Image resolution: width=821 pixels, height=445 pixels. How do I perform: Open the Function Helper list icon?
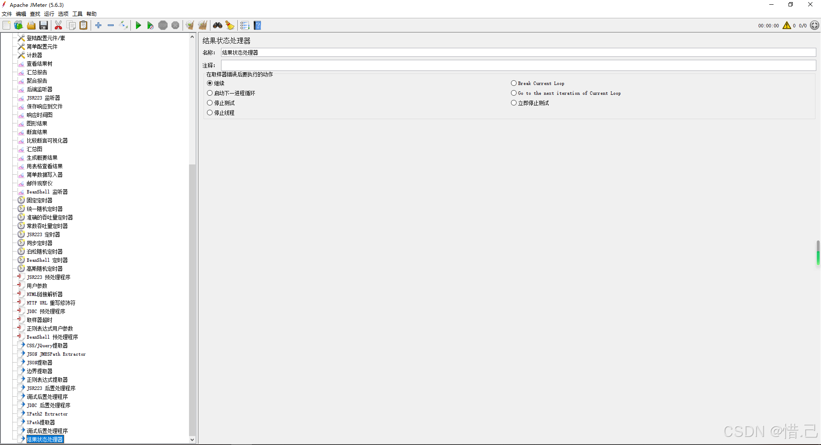[x=245, y=26]
